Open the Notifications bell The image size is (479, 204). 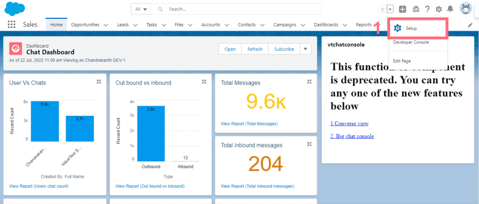tap(450, 9)
